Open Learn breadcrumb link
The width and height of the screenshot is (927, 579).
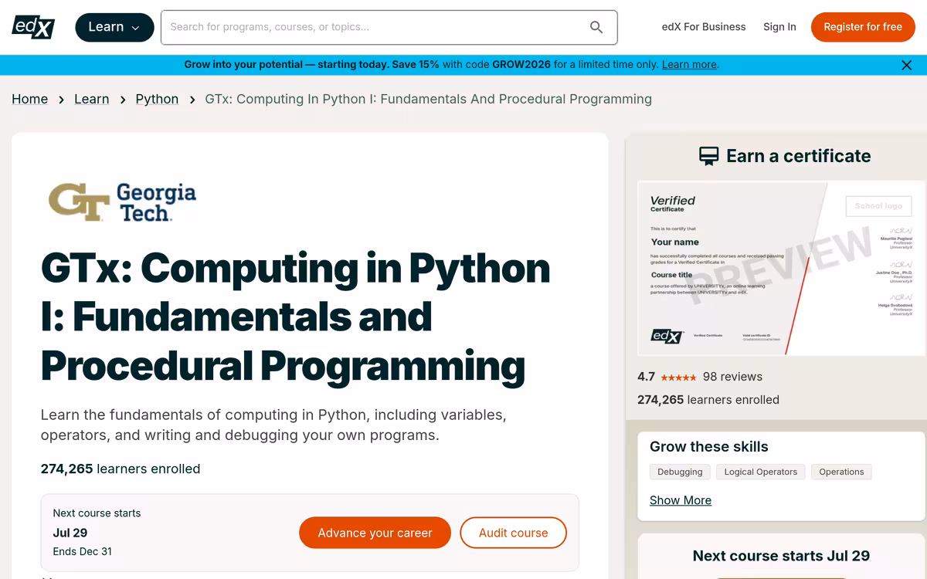(x=92, y=99)
